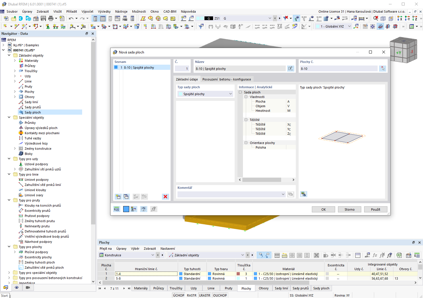
Task: Open the Konstrukce dropdown in Plochy table
Action: (127, 255)
